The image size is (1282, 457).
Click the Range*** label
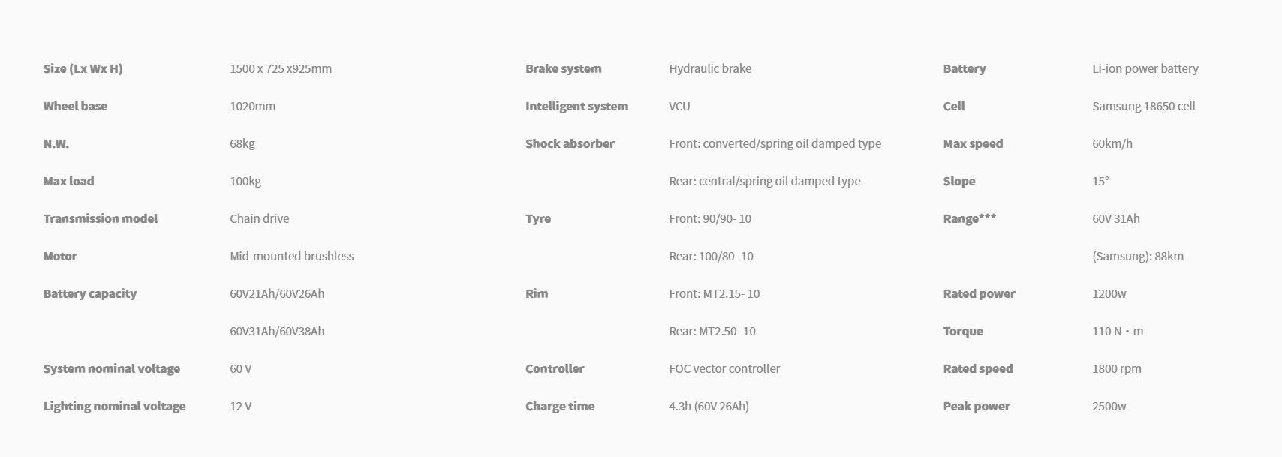(x=969, y=218)
